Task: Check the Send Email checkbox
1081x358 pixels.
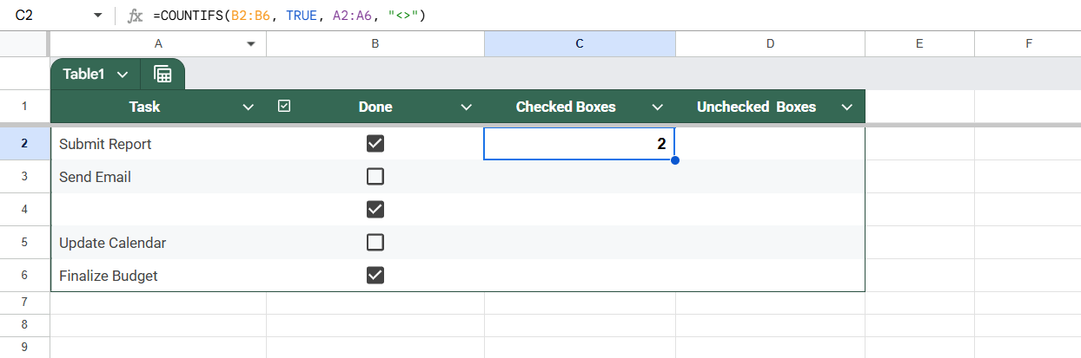Action: tap(375, 177)
